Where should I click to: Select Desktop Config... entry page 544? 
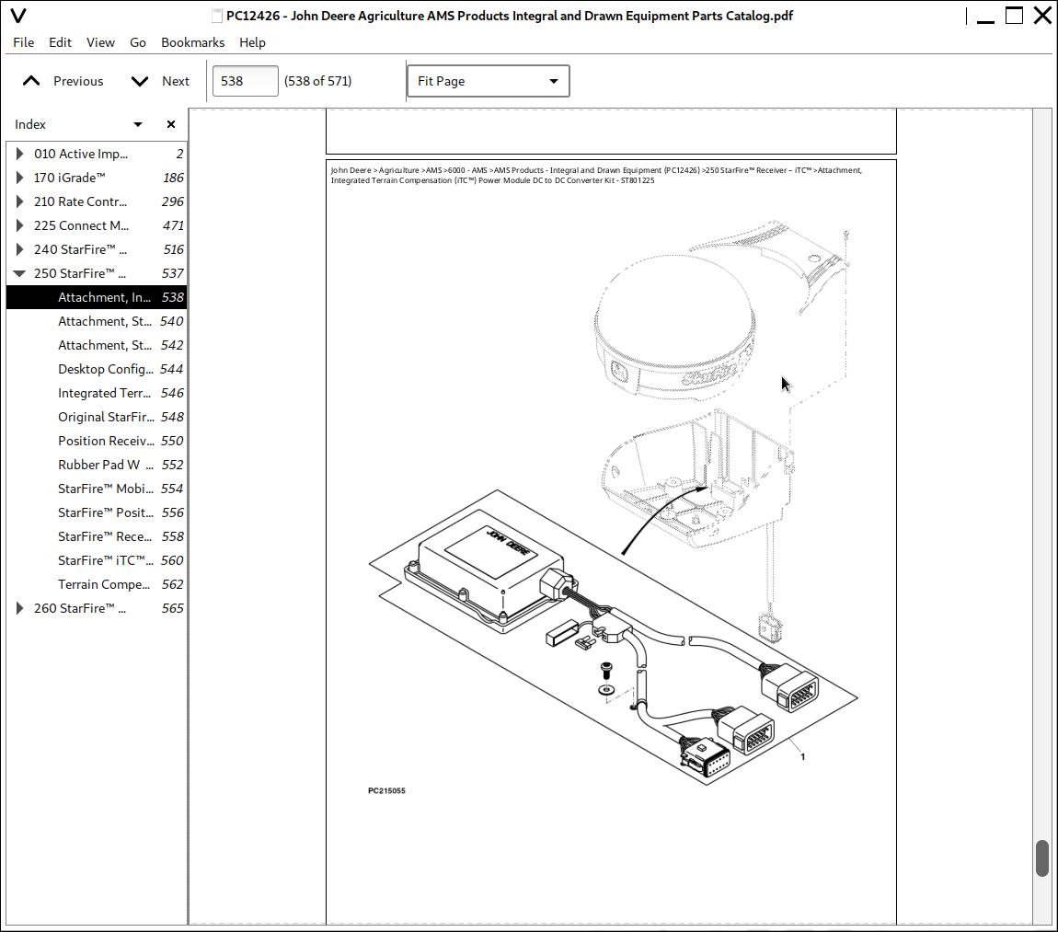point(97,369)
